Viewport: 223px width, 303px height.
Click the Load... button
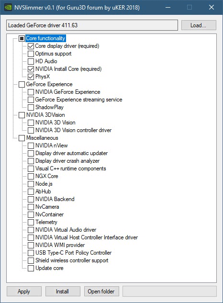[199, 25]
